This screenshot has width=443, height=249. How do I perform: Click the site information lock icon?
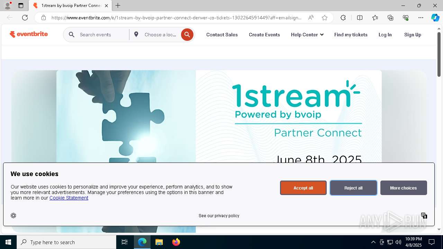[x=43, y=18]
